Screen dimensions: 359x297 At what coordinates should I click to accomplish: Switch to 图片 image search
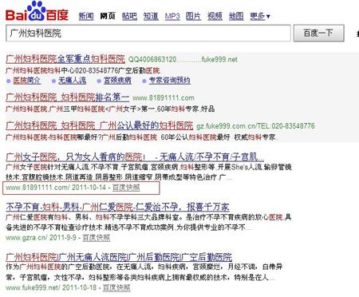(x=193, y=16)
